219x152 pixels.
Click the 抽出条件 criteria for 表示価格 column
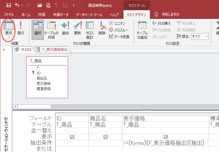click(x=166, y=143)
